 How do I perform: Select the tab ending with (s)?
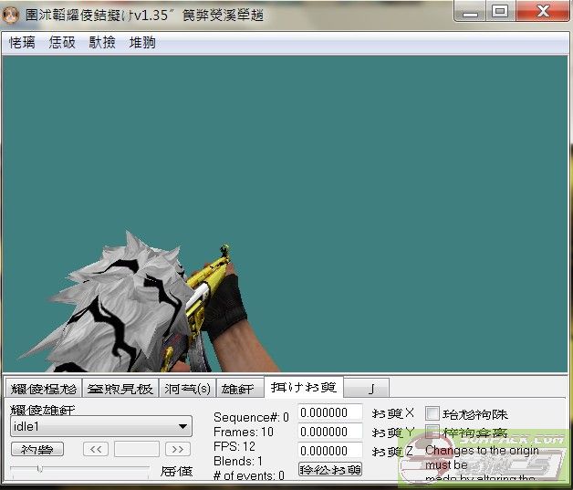point(188,388)
